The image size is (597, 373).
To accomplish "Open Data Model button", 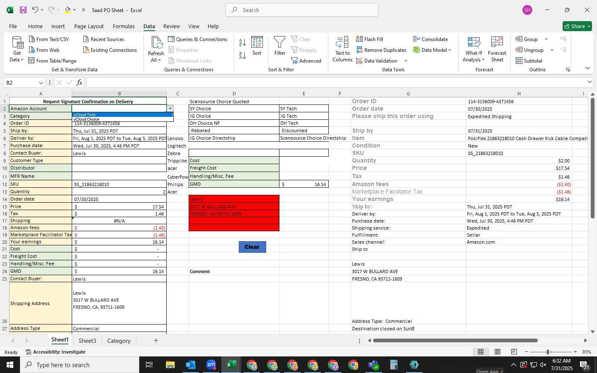I will tap(432, 50).
